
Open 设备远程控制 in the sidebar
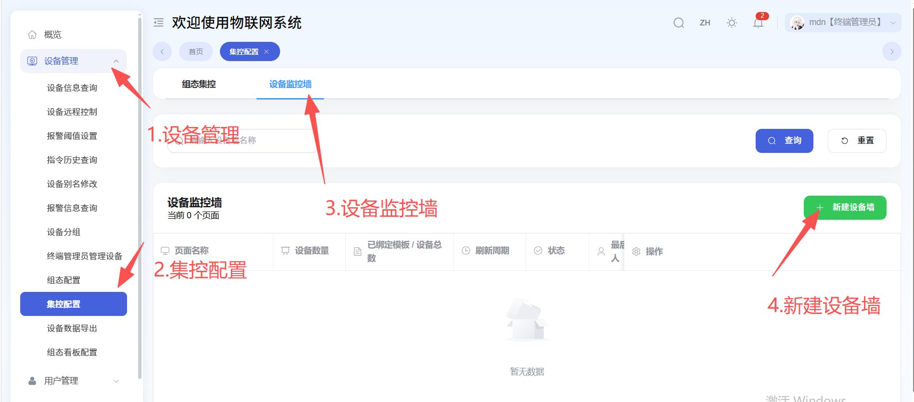pyautogui.click(x=72, y=112)
